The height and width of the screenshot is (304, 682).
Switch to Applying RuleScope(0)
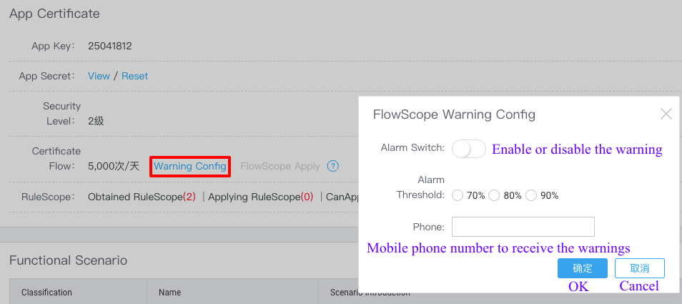pos(260,197)
